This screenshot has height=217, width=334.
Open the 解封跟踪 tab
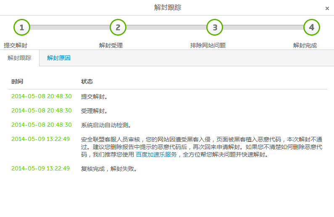(19, 58)
